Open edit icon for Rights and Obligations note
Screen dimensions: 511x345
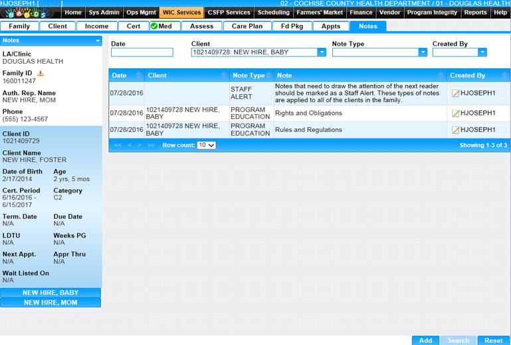coord(455,113)
